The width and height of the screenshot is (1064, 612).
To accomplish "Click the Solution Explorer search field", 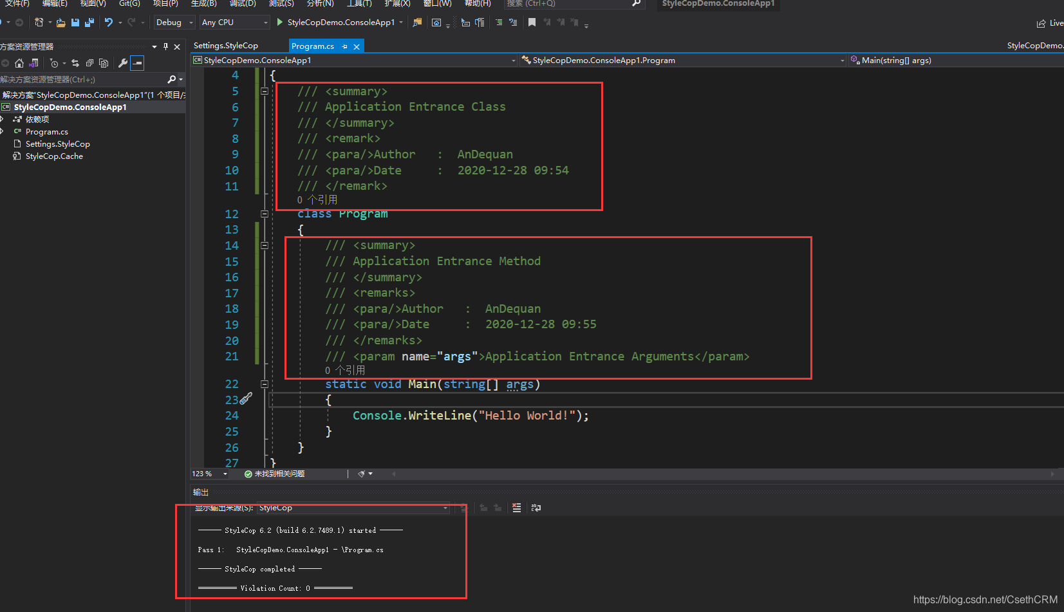I will tap(82, 80).
